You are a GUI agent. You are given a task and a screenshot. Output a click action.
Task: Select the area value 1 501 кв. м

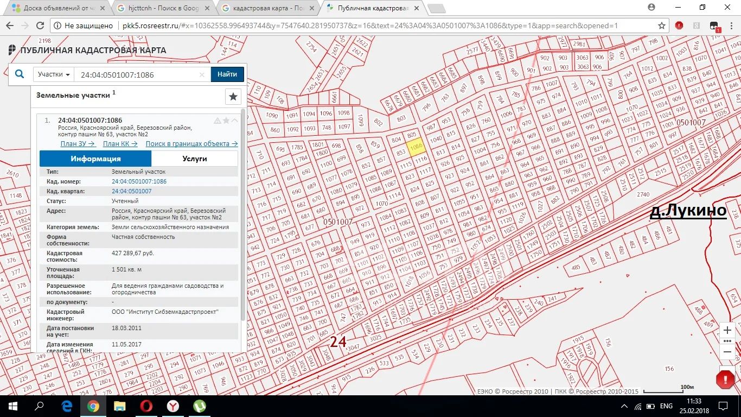(x=126, y=269)
